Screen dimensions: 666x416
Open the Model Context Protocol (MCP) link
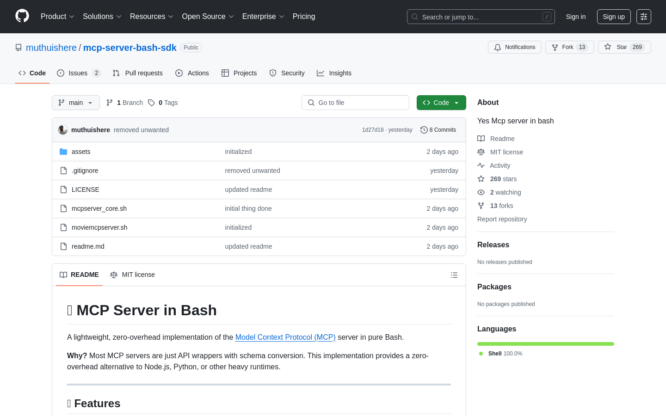285,337
